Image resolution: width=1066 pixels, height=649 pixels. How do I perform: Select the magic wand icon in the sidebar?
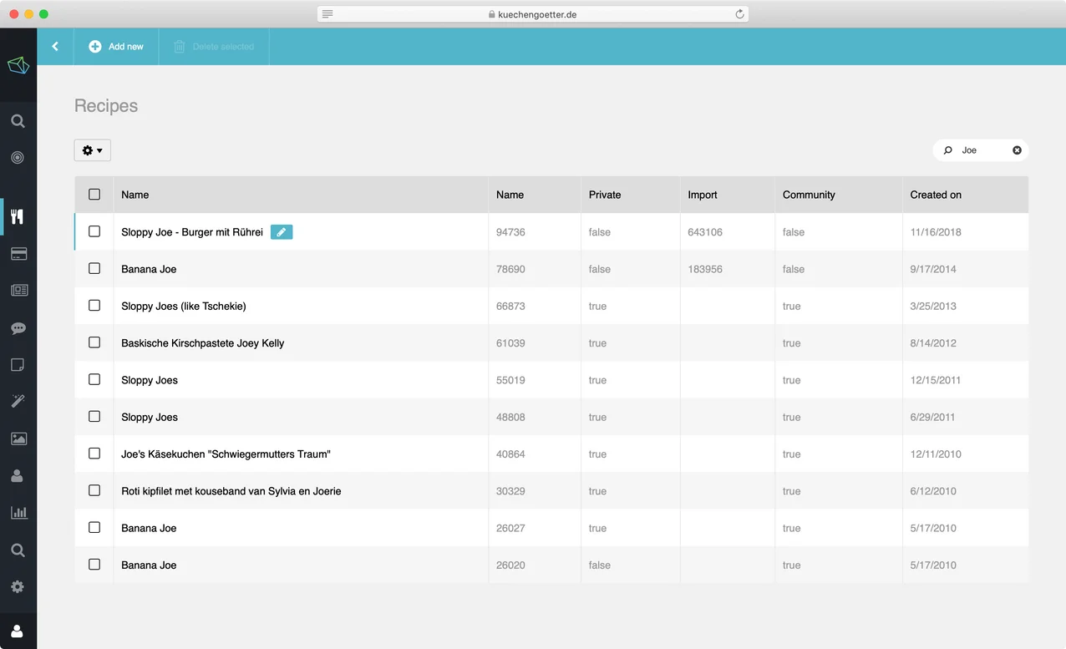pyautogui.click(x=18, y=401)
